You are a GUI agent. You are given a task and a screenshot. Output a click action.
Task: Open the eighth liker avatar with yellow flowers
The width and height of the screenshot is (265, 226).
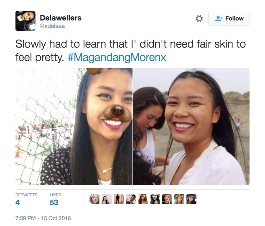tap(179, 199)
